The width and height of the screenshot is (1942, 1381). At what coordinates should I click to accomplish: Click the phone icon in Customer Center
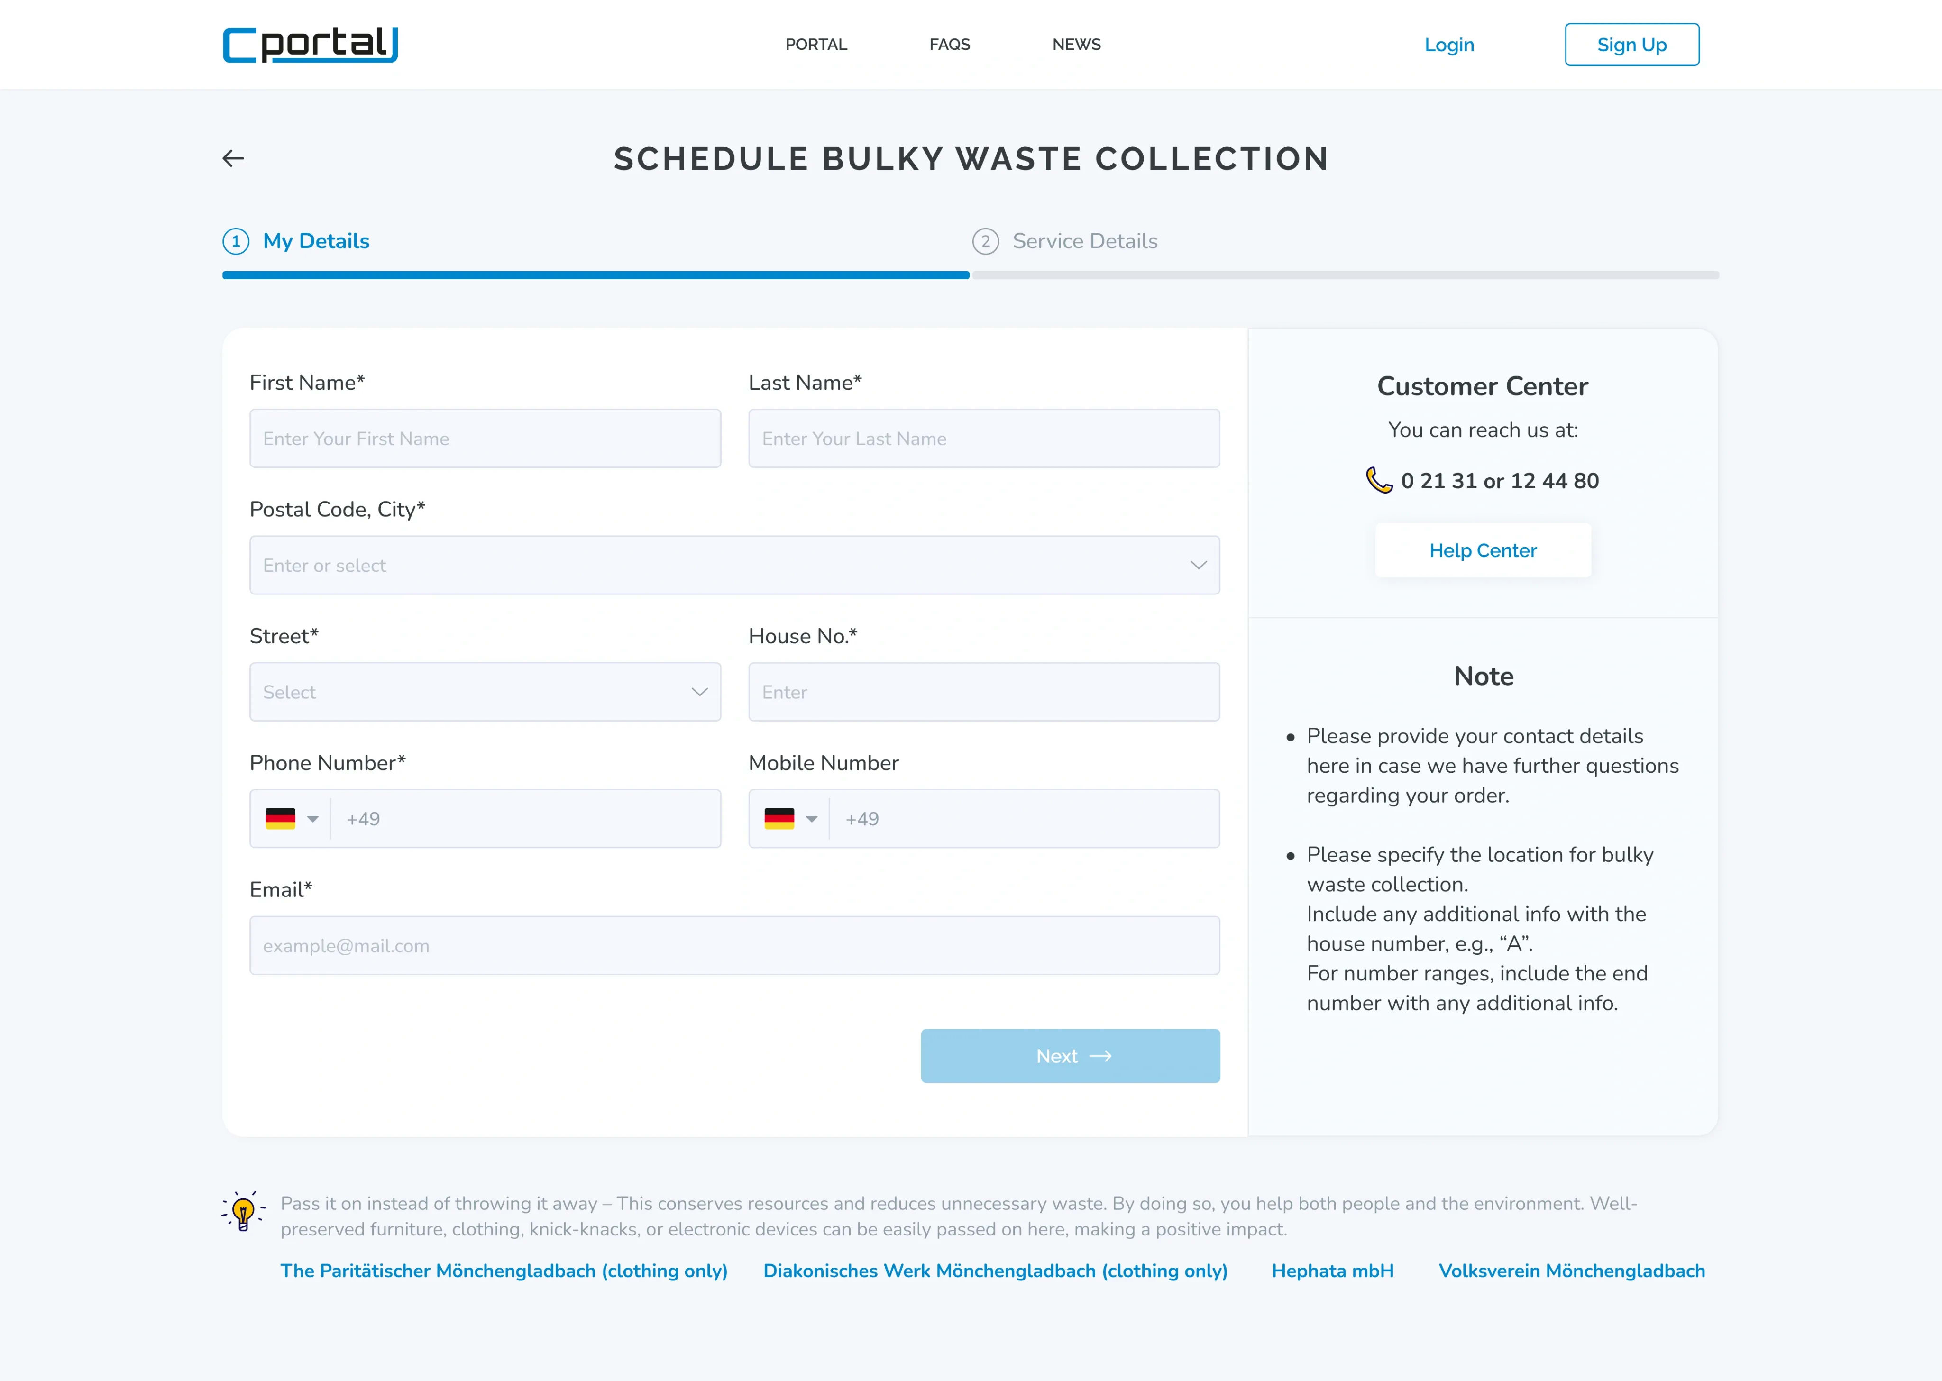tap(1378, 480)
